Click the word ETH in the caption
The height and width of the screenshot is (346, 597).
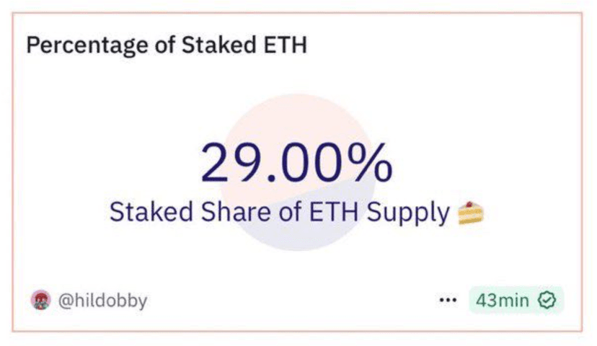pyautogui.click(x=334, y=212)
